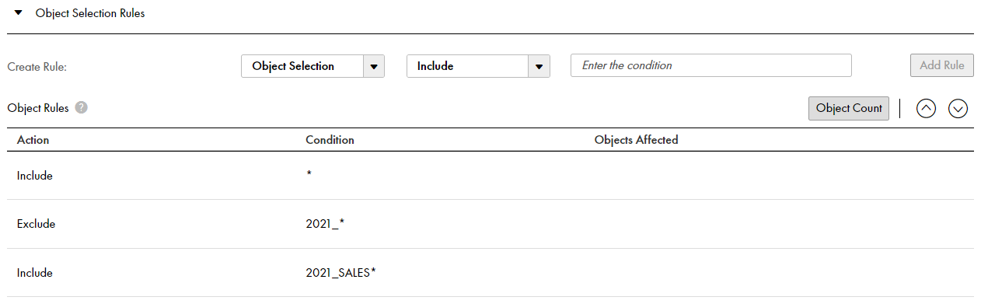The height and width of the screenshot is (304, 981).
Task: Click the Condition column header
Action: (x=330, y=140)
